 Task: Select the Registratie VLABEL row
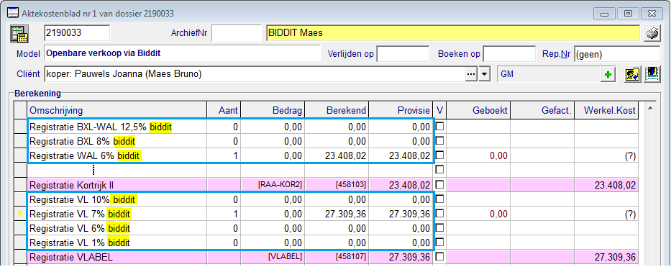coord(326,257)
